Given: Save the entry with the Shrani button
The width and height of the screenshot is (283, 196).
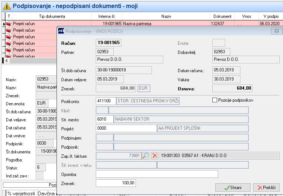Looking at the screenshot, I should tap(233, 188).
